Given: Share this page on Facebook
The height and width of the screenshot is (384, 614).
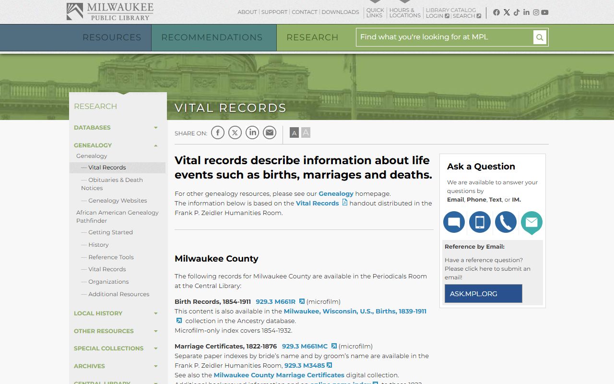Looking at the screenshot, I should 218,132.
